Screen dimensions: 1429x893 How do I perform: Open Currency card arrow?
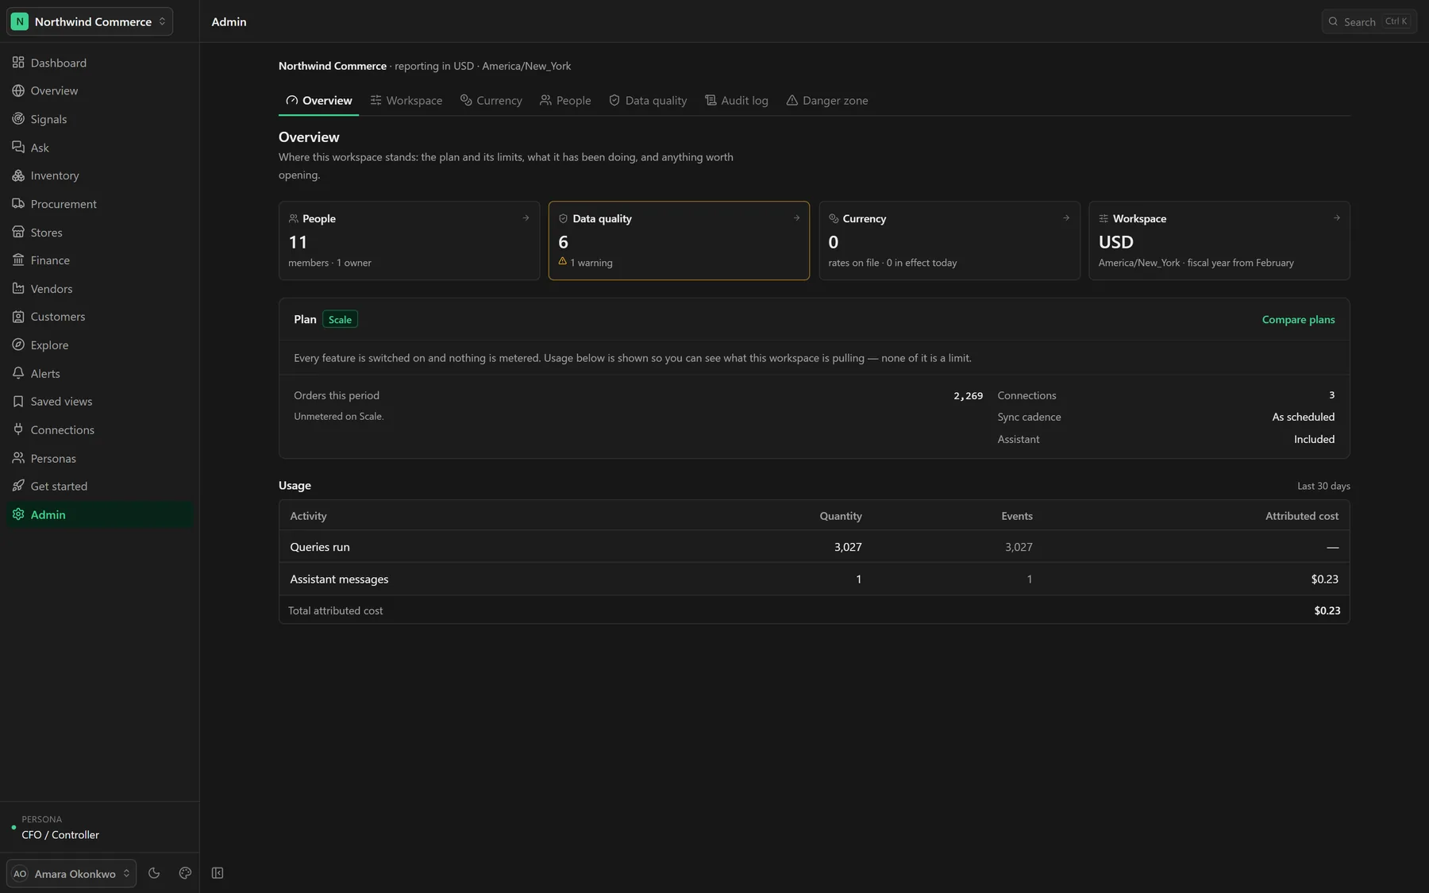(x=1066, y=217)
